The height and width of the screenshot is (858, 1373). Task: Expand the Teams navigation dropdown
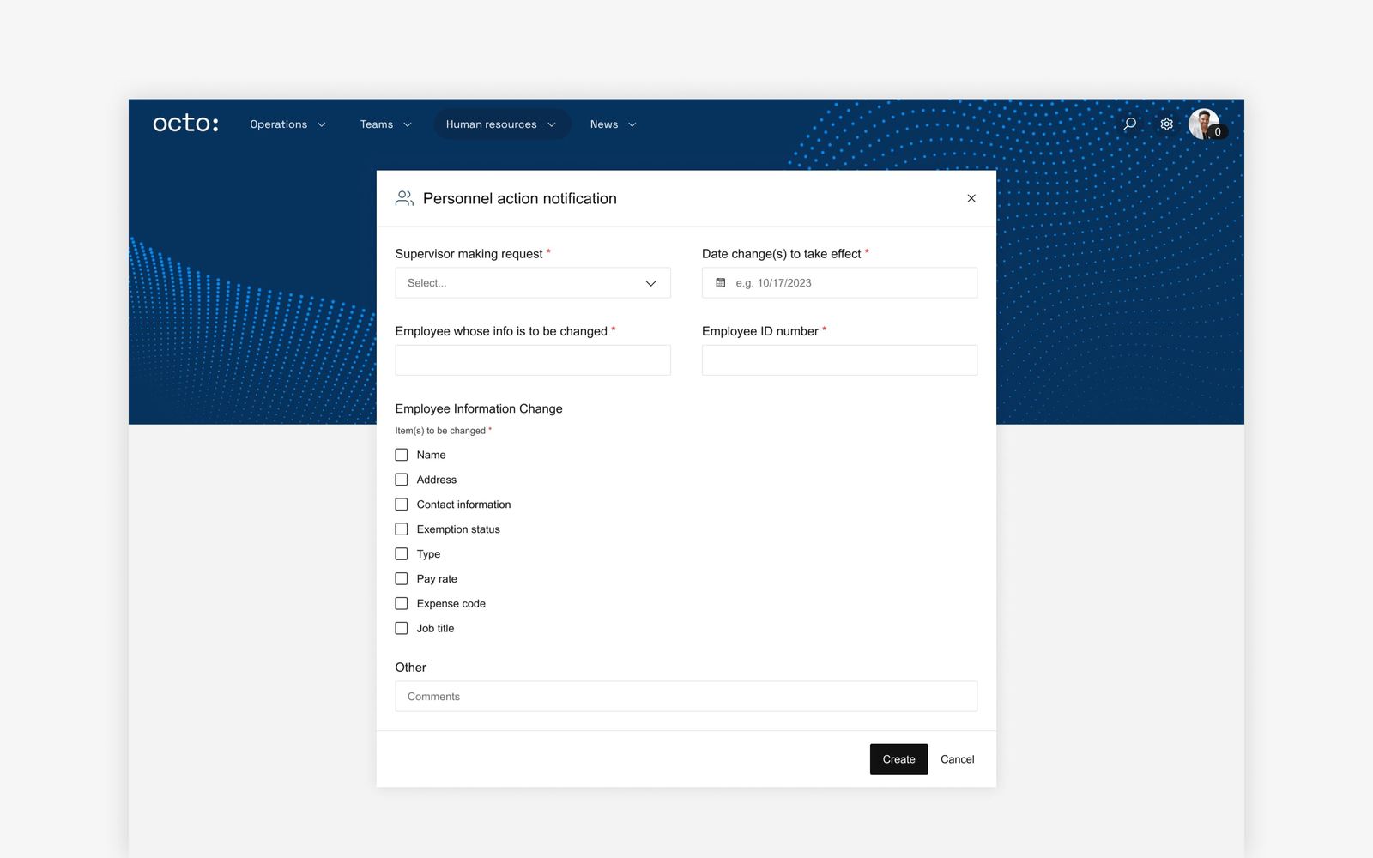384,124
